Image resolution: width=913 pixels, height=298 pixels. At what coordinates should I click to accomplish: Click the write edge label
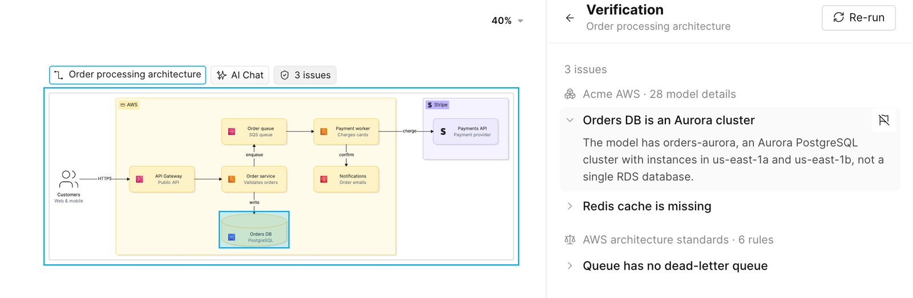tap(254, 202)
